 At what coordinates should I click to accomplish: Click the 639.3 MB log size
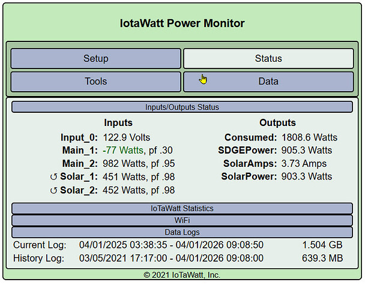pos(322,259)
